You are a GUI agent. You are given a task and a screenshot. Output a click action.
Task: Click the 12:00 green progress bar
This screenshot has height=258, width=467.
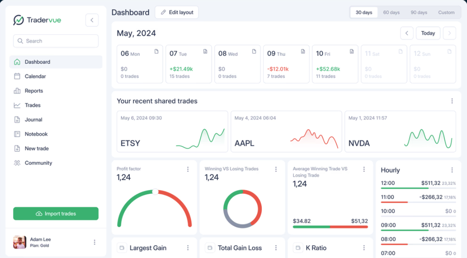pyautogui.click(x=405, y=188)
